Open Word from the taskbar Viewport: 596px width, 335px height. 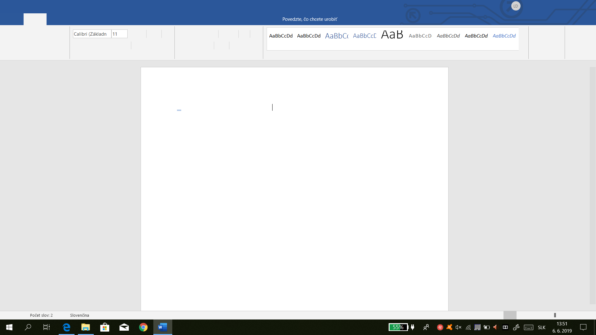point(162,327)
